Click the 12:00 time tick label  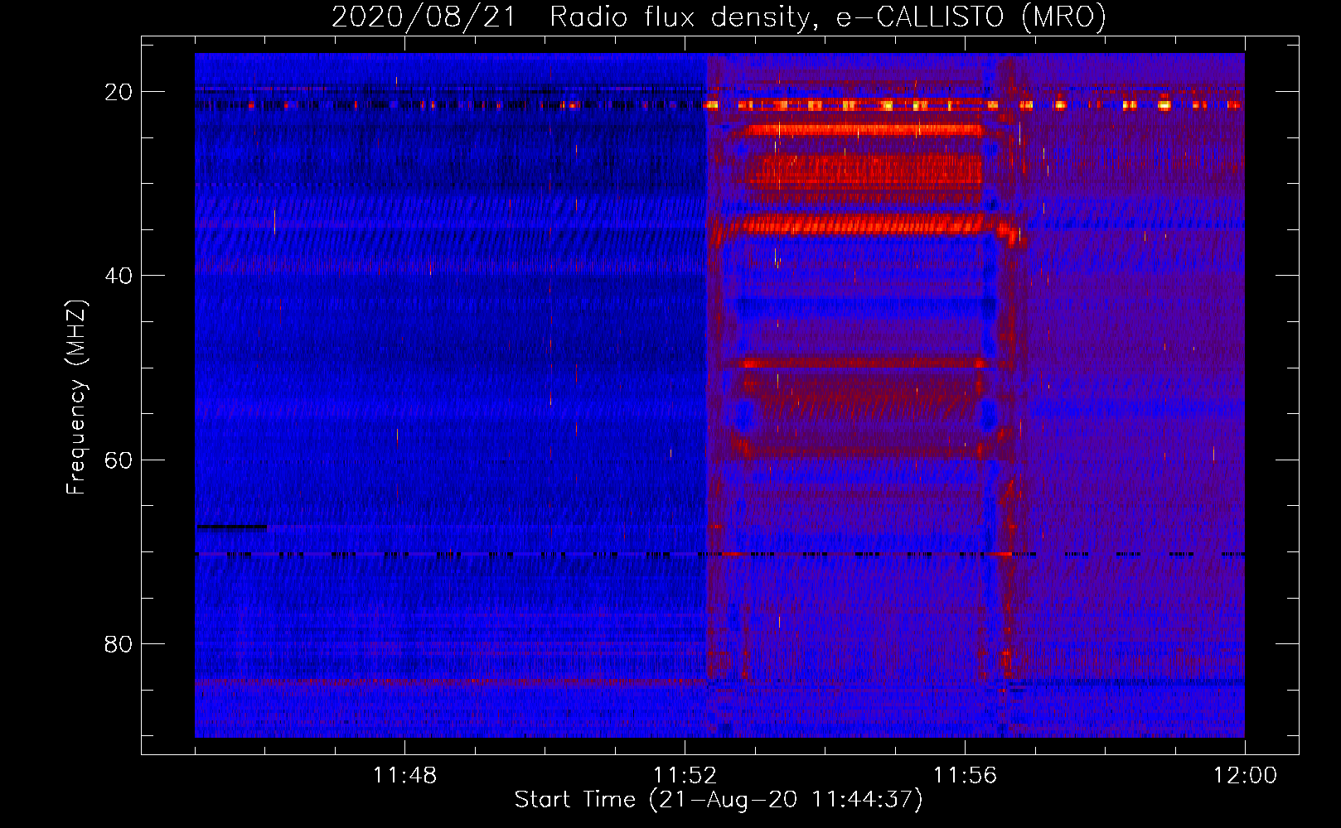tap(1245, 776)
